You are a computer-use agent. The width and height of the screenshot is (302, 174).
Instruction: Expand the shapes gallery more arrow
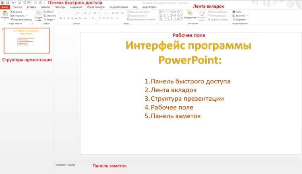[x=182, y=19]
